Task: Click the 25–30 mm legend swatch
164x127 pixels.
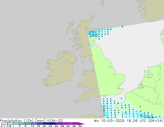Action: 52,124
